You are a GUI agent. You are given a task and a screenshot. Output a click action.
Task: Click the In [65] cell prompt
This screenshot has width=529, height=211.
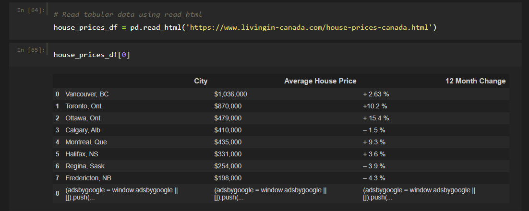point(31,50)
